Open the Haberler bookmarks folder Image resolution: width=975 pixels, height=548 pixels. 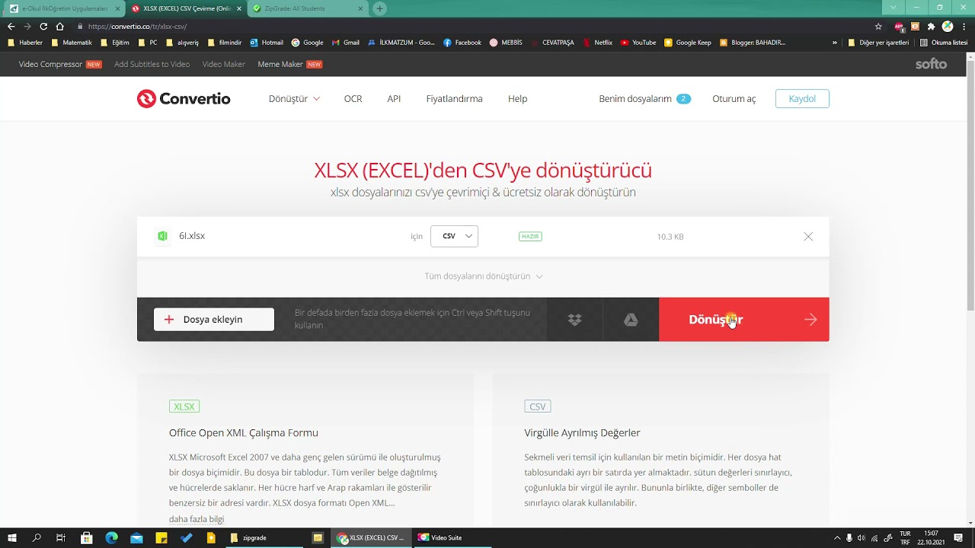25,43
